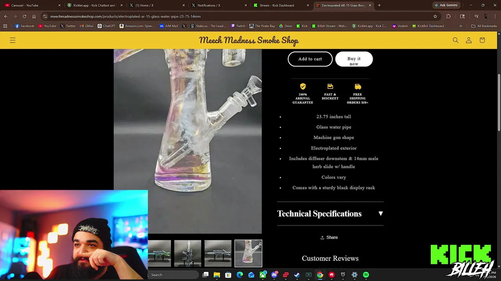Open the All Bookmarks folder
The image size is (501, 281).
pyautogui.click(x=484, y=26)
